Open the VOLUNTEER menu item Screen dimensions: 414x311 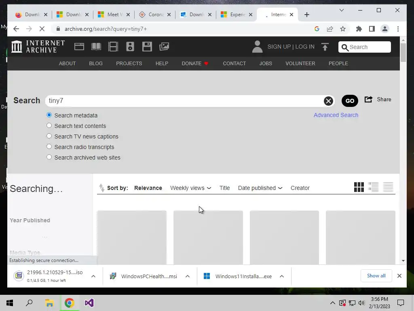pyautogui.click(x=300, y=64)
